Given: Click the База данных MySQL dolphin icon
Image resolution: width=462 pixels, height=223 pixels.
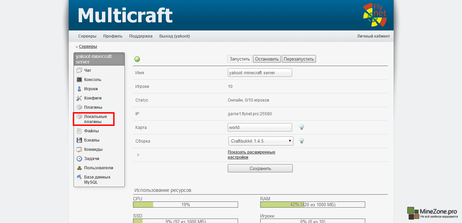Looking at the screenshot, I should [79, 177].
